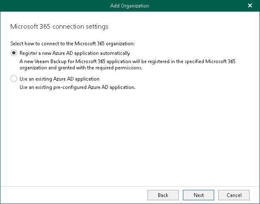Click the "Use an existing Azure AD application" label
This screenshot has height=204, width=260.
pos(60,79)
